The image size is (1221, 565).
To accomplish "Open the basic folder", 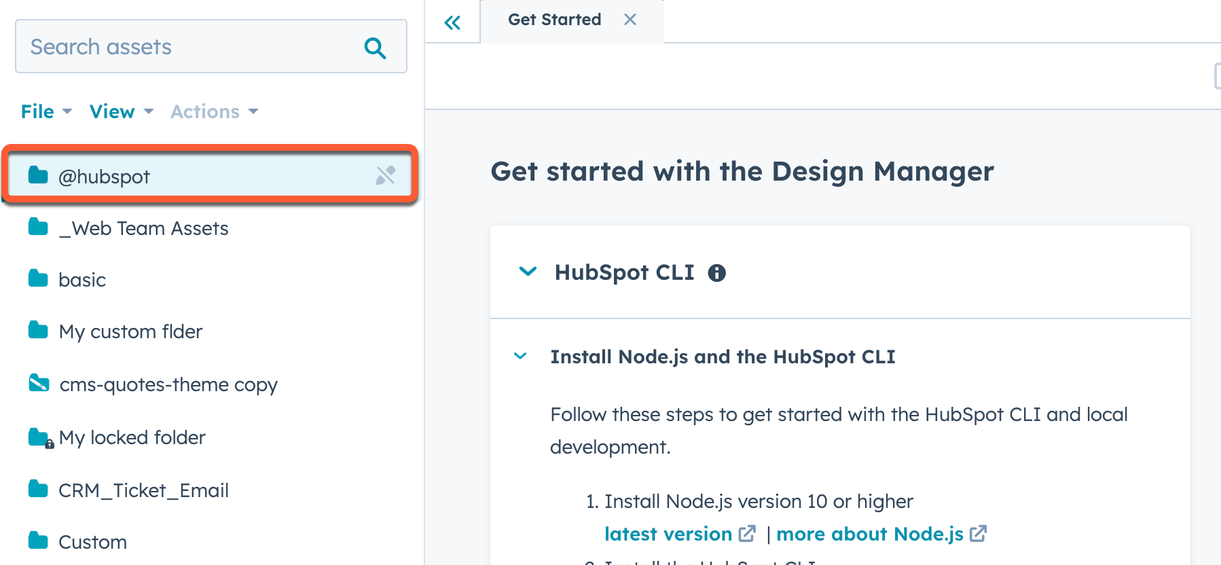I will click(82, 280).
